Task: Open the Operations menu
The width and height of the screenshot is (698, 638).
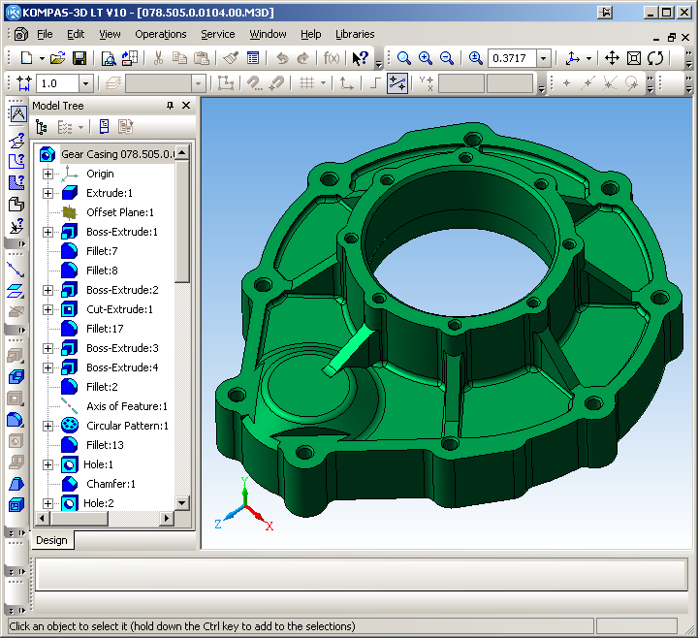Action: [x=161, y=34]
